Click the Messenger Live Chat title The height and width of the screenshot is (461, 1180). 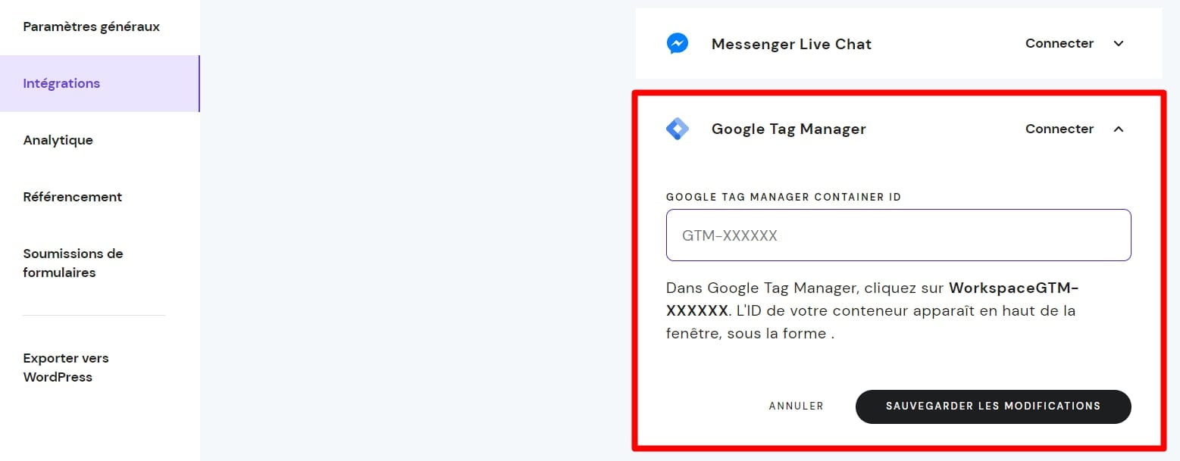pos(791,44)
